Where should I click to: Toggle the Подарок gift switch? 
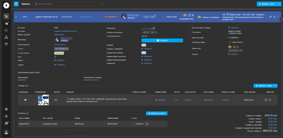(x=144, y=45)
